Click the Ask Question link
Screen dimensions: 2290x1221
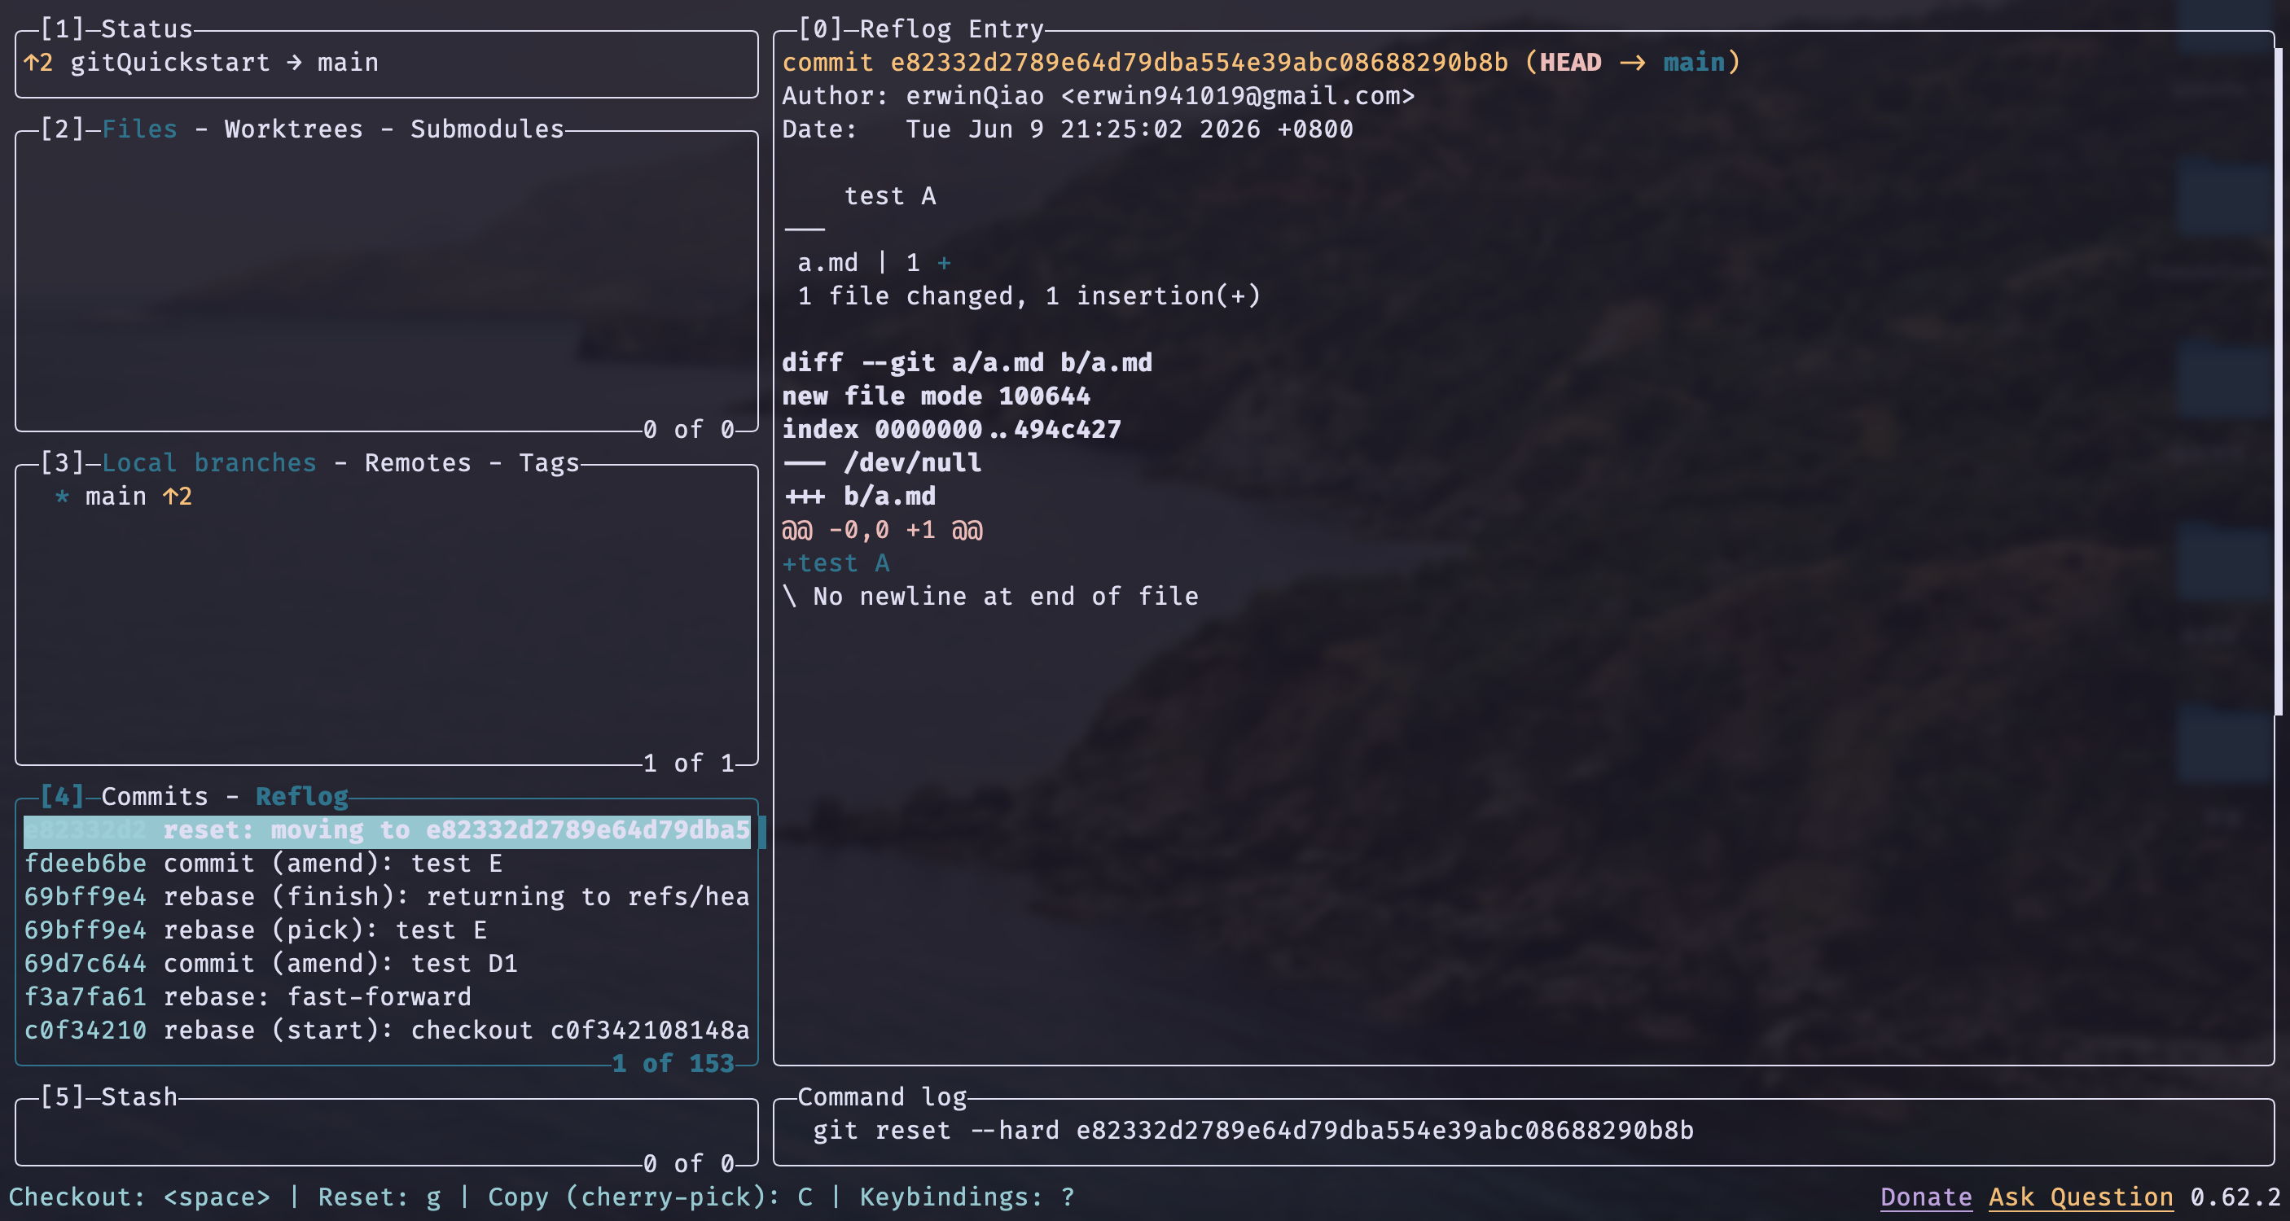pyautogui.click(x=2080, y=1197)
